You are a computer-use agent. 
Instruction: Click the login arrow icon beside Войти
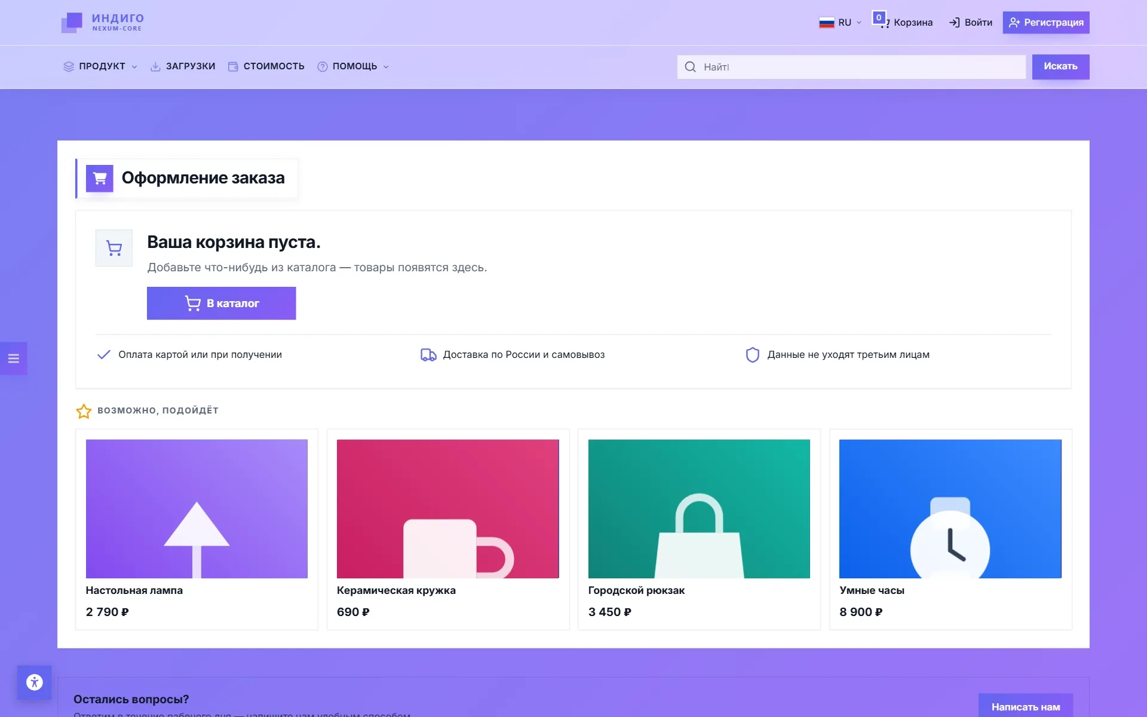coord(954,23)
